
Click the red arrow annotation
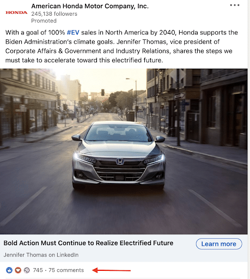click(x=112, y=270)
